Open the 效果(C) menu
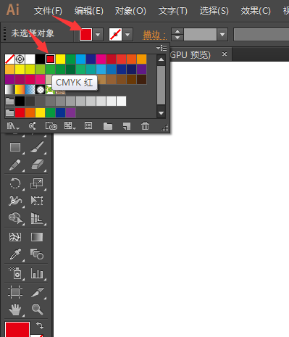The height and width of the screenshot is (337, 289). click(x=256, y=11)
